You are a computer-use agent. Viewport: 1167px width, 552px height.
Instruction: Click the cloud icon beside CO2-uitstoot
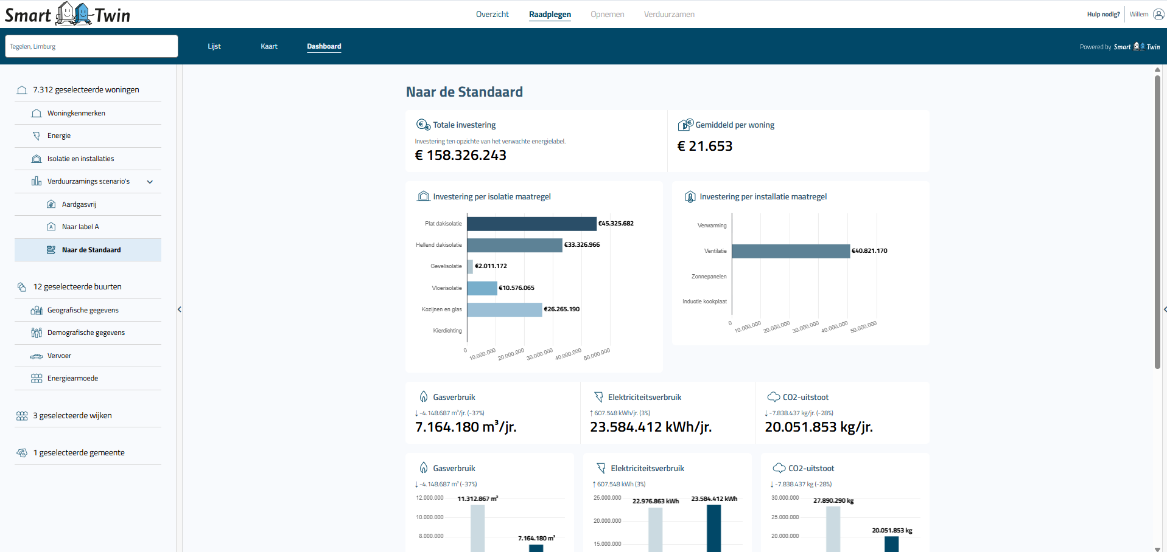click(x=773, y=397)
